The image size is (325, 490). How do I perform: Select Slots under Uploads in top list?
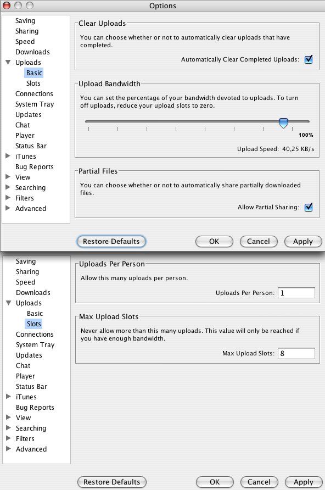click(33, 83)
